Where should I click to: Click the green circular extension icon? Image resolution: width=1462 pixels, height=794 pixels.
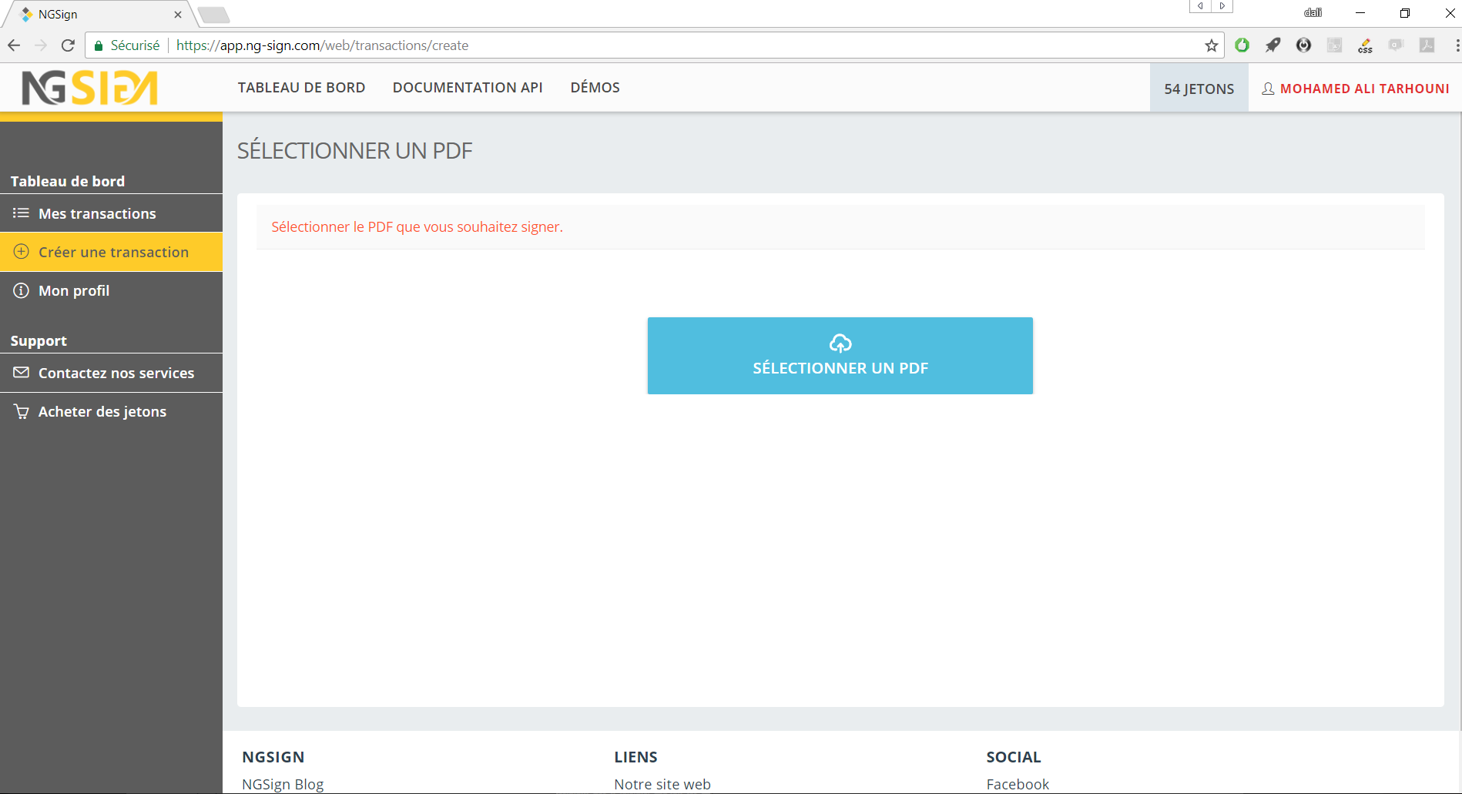coord(1242,45)
